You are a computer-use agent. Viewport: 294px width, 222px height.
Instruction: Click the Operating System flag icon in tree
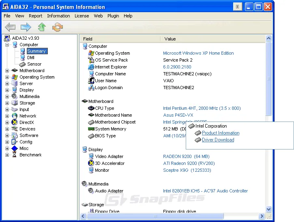[15, 77]
